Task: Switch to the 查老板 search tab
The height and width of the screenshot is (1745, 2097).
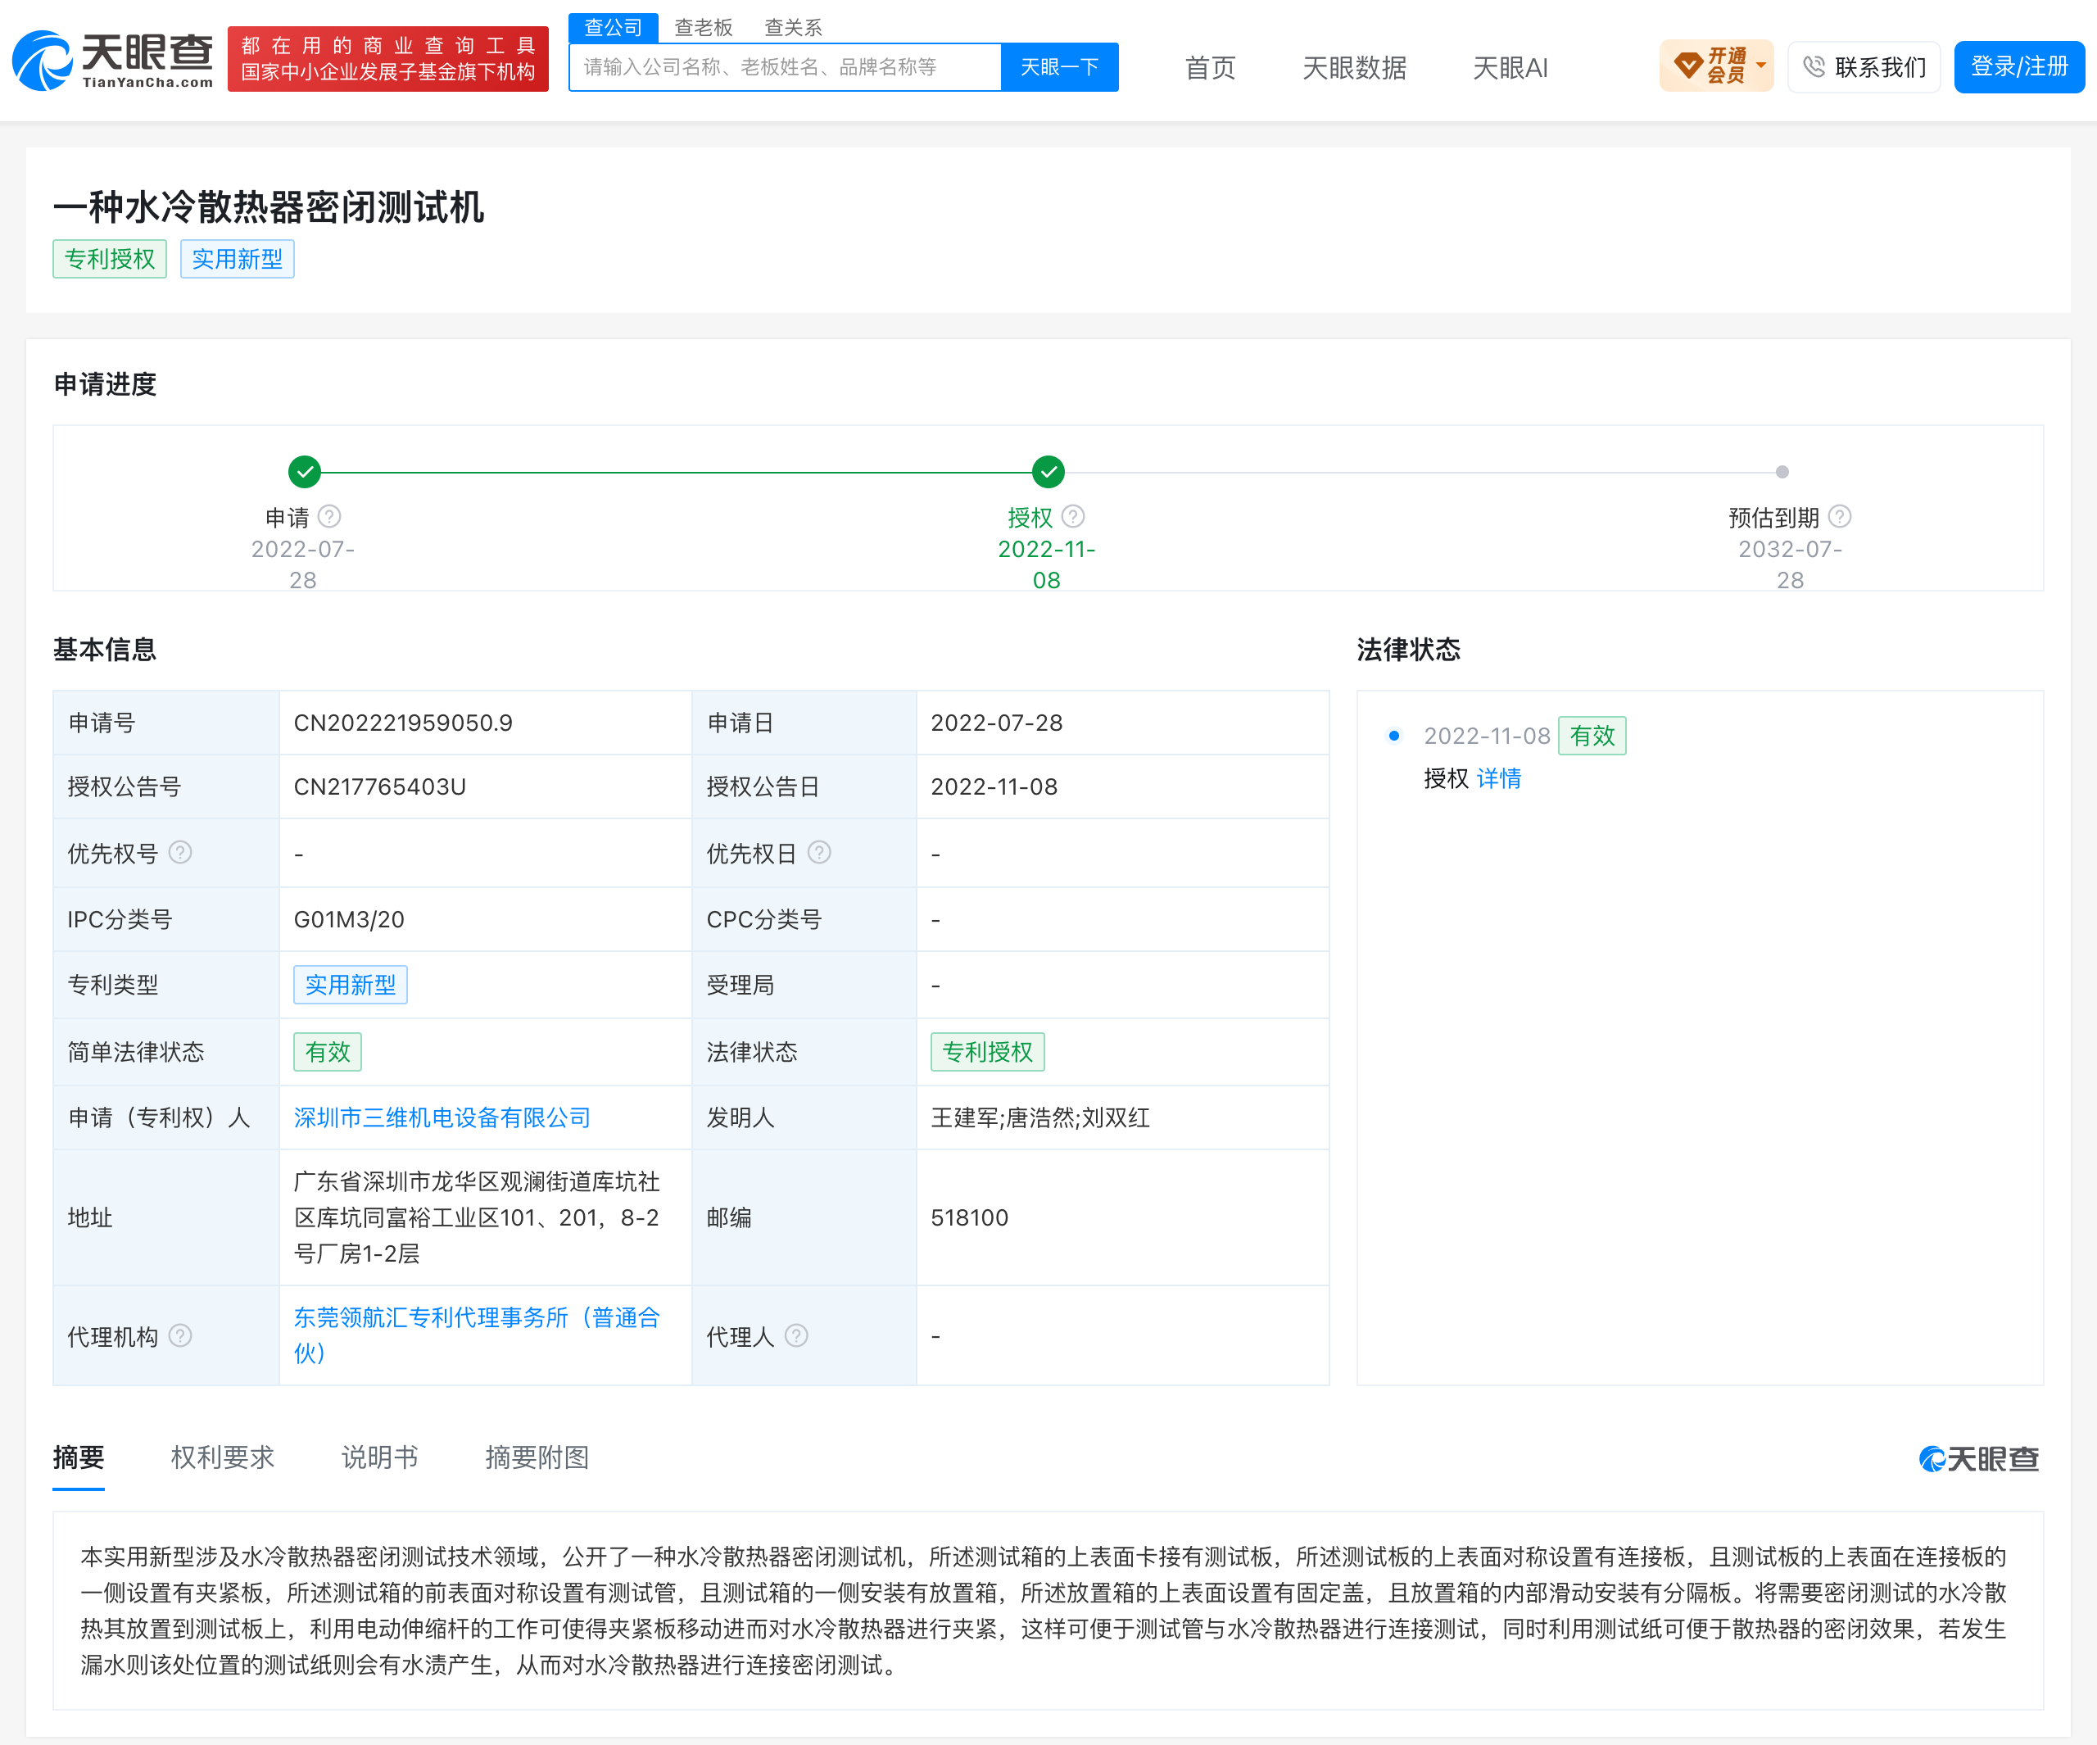Action: click(703, 28)
